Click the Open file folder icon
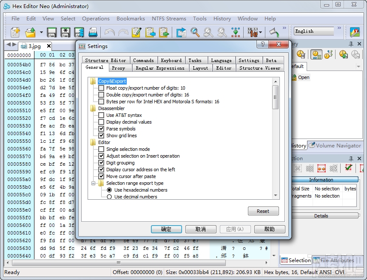The image size is (367, 280). (x=31, y=32)
